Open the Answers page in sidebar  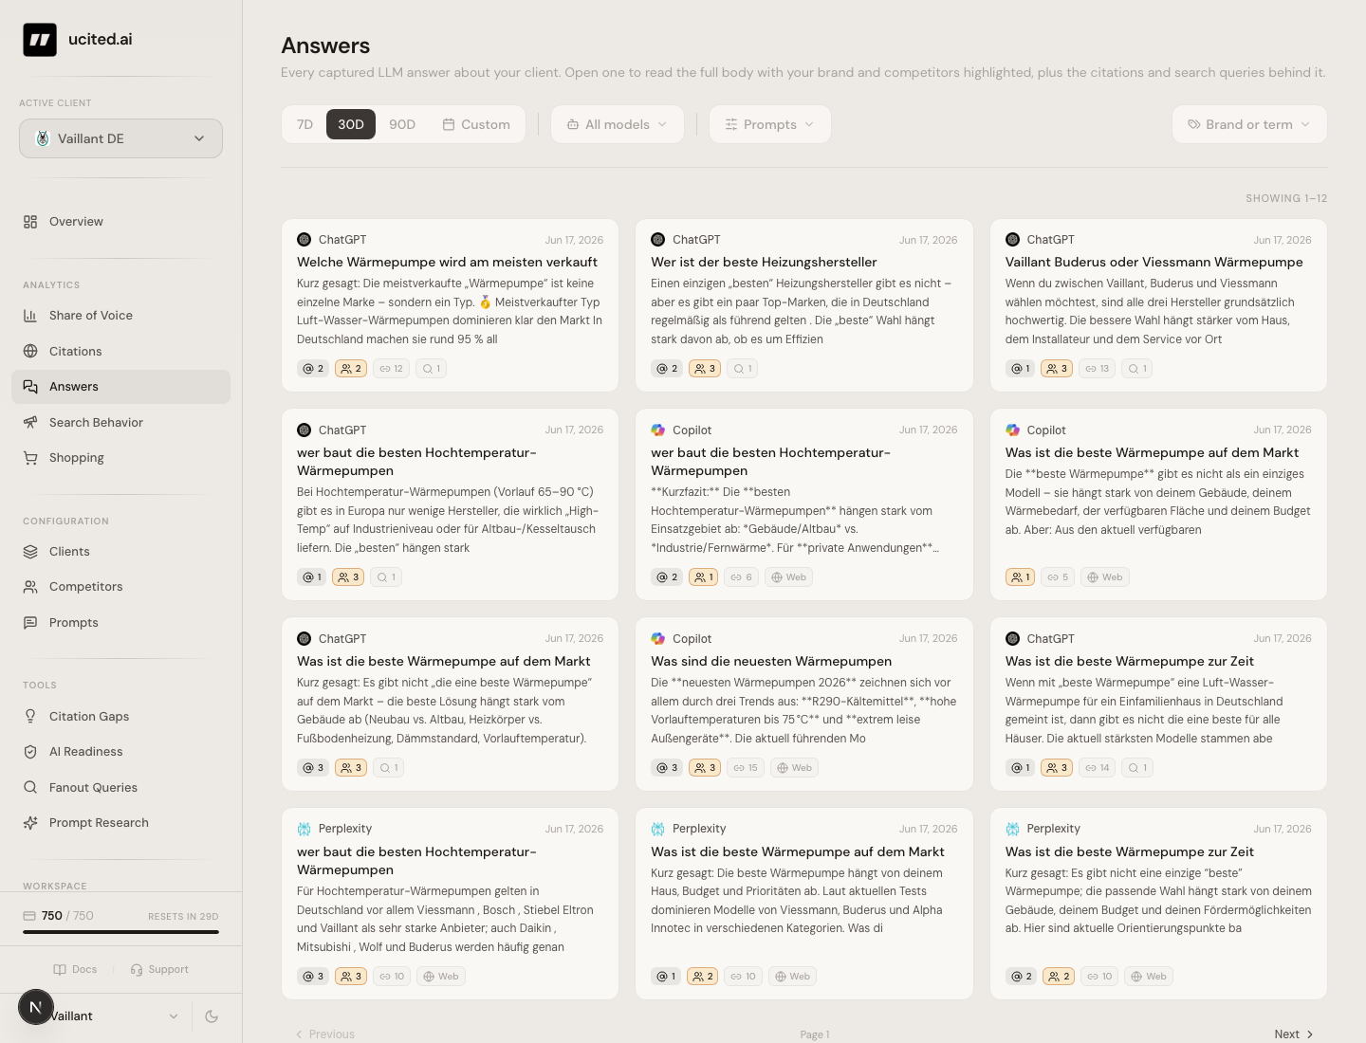coord(120,387)
